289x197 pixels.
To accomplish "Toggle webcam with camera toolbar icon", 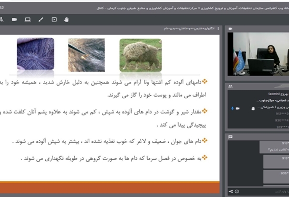I will click(x=14, y=19).
